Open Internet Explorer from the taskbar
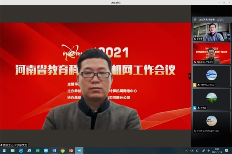 click(29, 151)
